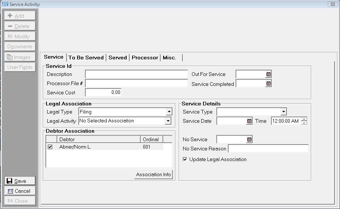This screenshot has width=340, height=209.
Task: Click the application icon in title bar
Action: [5, 4]
